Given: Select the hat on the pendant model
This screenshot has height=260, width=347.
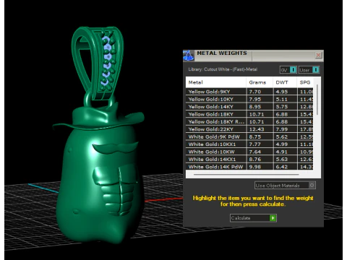Looking at the screenshot, I should pos(99,118).
